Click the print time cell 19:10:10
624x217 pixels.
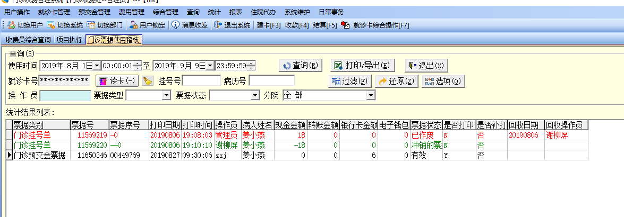point(198,145)
